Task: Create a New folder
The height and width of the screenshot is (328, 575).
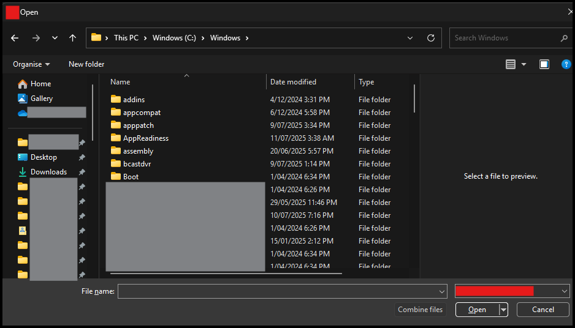Action: tap(86, 64)
